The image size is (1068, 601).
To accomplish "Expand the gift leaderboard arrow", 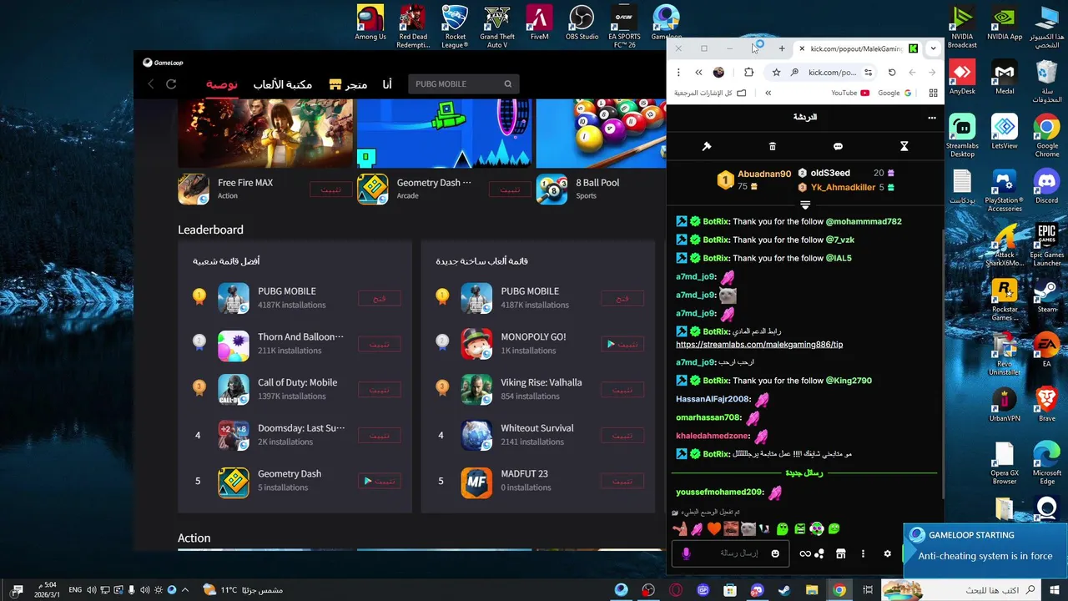I will [805, 205].
